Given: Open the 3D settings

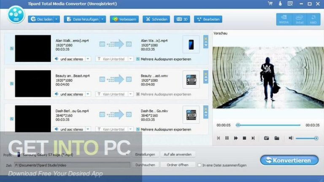Looking at the screenshot, I should pyautogui.click(x=182, y=19).
